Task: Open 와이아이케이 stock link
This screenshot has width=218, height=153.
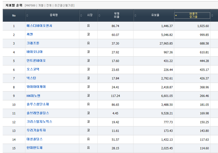Action: [x=36, y=87]
